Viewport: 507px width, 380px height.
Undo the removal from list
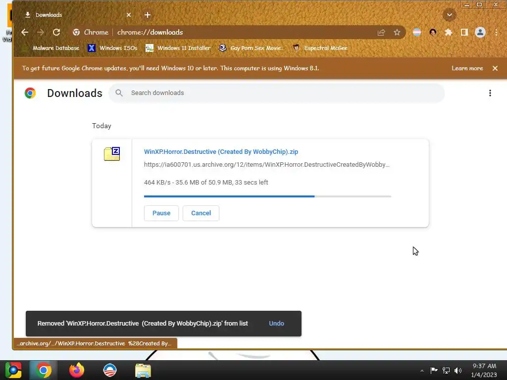[276, 324]
